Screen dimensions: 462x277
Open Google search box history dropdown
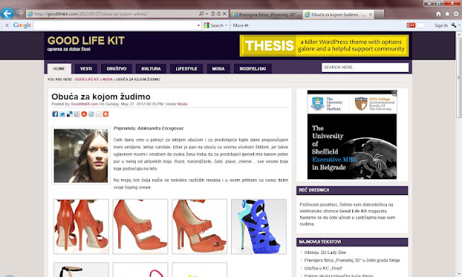199,26
